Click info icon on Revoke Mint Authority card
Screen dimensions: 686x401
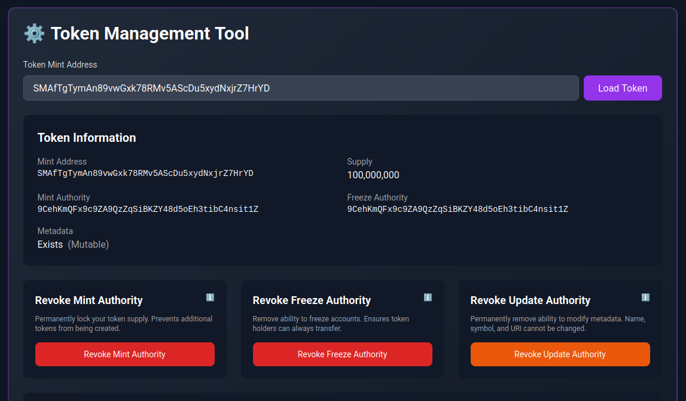point(210,297)
